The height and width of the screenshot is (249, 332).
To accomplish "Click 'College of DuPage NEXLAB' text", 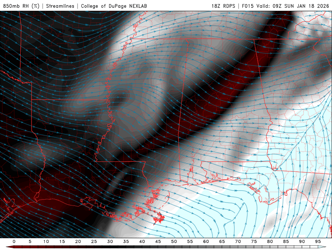I will (x=114, y=6).
